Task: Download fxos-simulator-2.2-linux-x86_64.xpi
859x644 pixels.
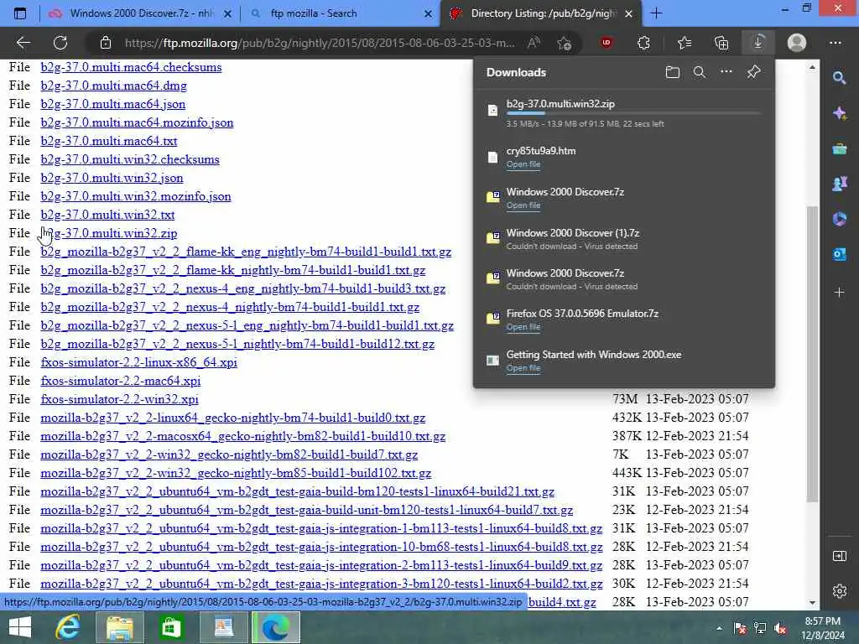Action: (138, 362)
